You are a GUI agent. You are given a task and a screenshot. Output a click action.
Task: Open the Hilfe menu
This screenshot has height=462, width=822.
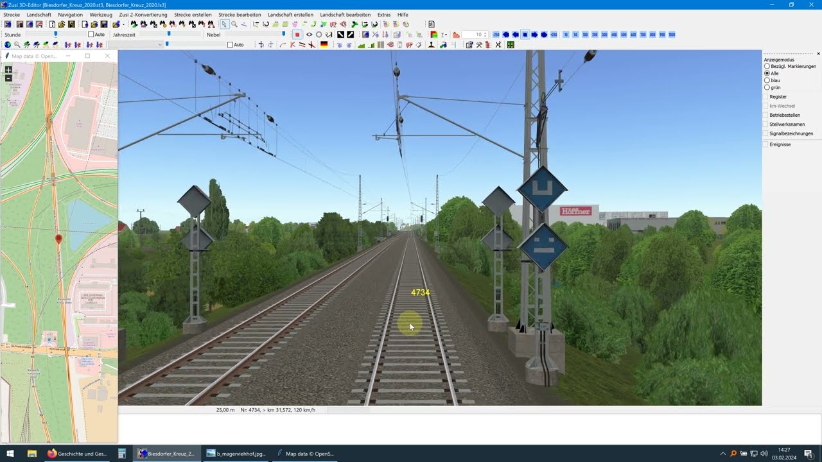(403, 14)
